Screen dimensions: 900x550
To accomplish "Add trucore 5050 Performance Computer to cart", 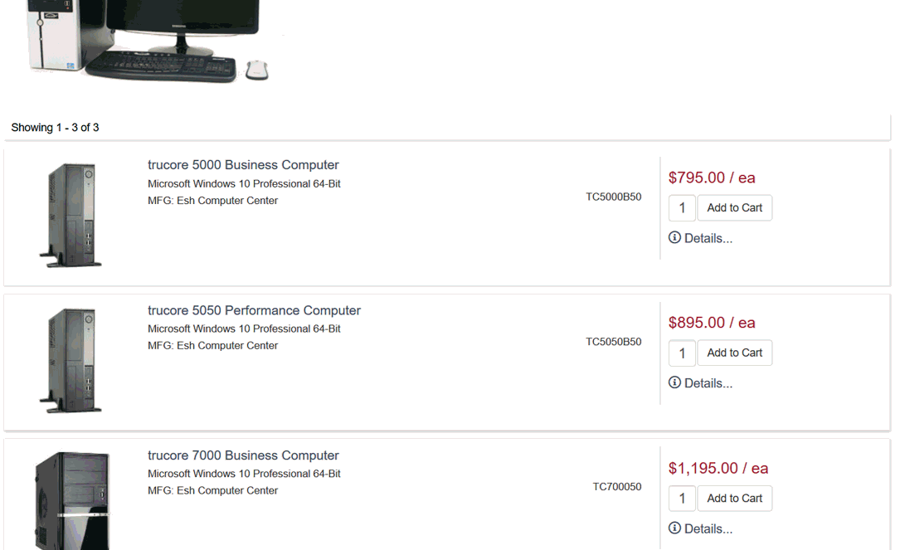I will 734,353.
